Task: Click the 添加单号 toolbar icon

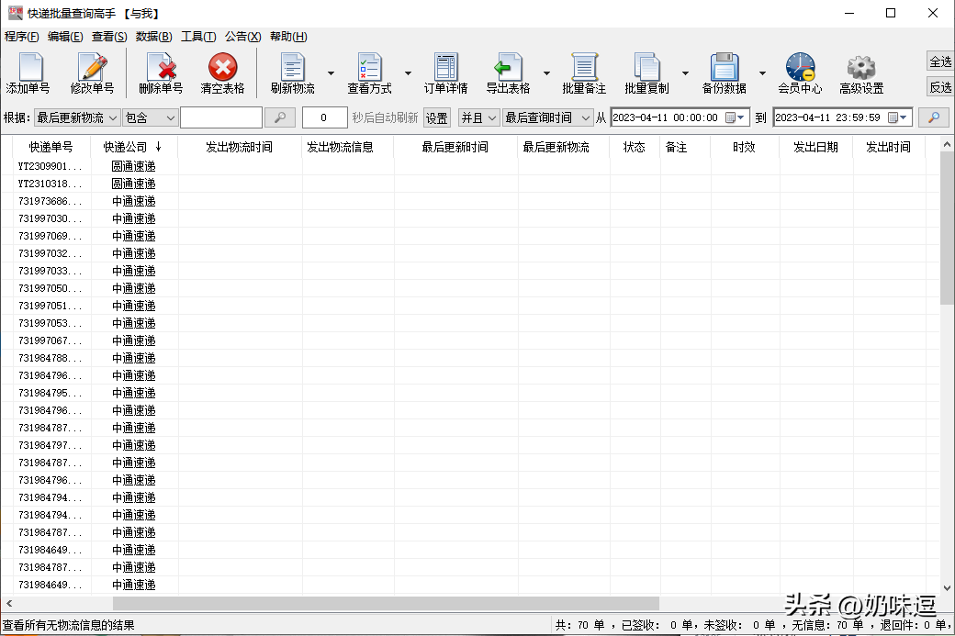Action: tap(29, 68)
